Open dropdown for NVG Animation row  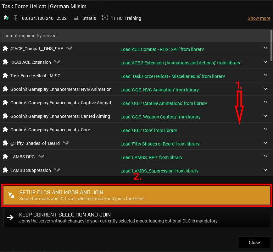pos(265,89)
